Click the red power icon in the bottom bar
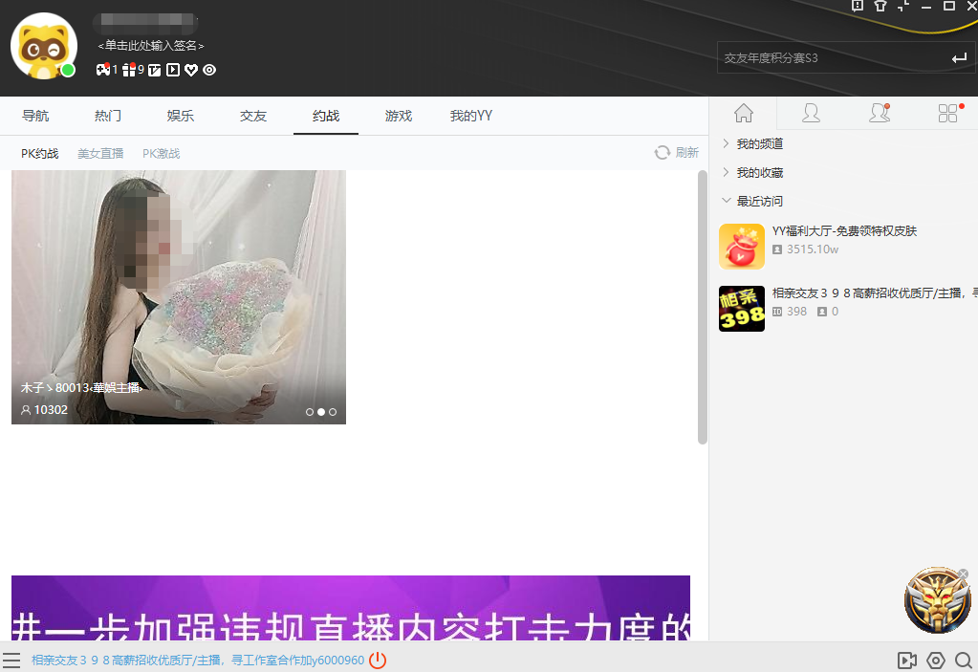Image resolution: width=978 pixels, height=672 pixels. [x=378, y=660]
